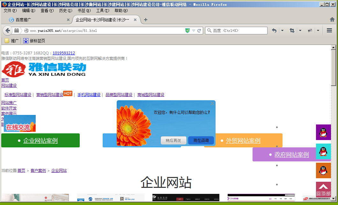Click the home icon in the tab bar
Image resolution: width=338 pixels, height=205 pixels.
tap(332, 20)
